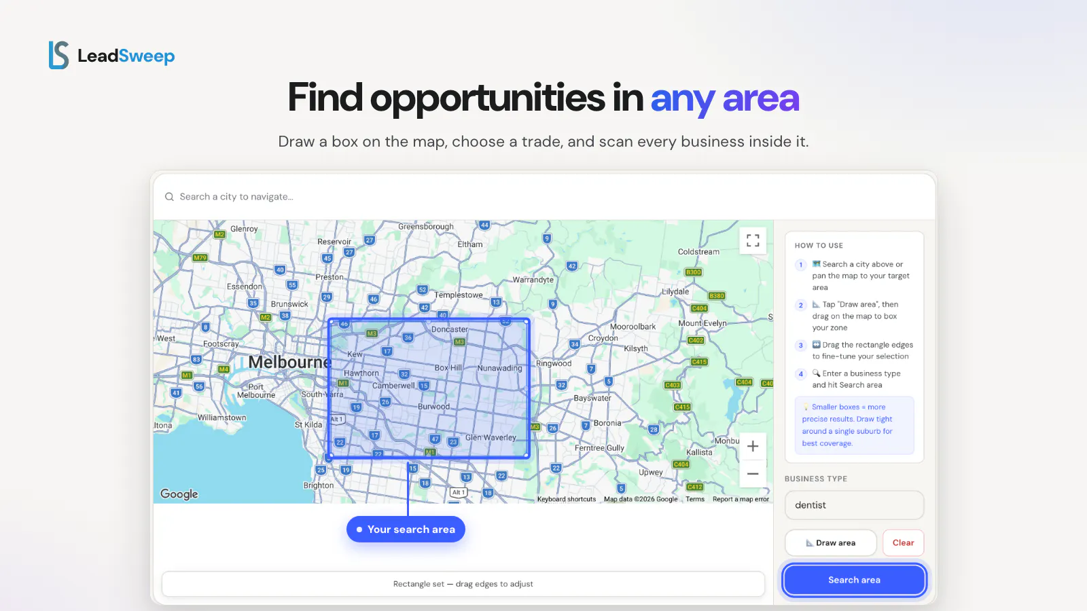The width and height of the screenshot is (1087, 611).
Task: Click the top-left corner handle of the blue rectangle
Action: click(x=331, y=321)
